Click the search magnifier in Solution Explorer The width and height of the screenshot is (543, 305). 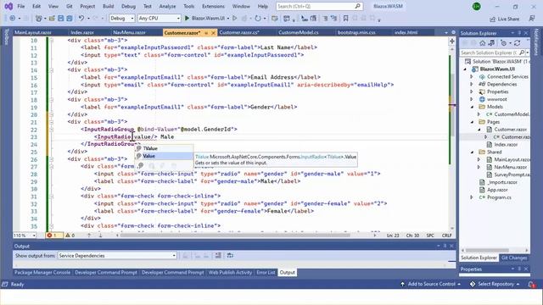[522, 53]
